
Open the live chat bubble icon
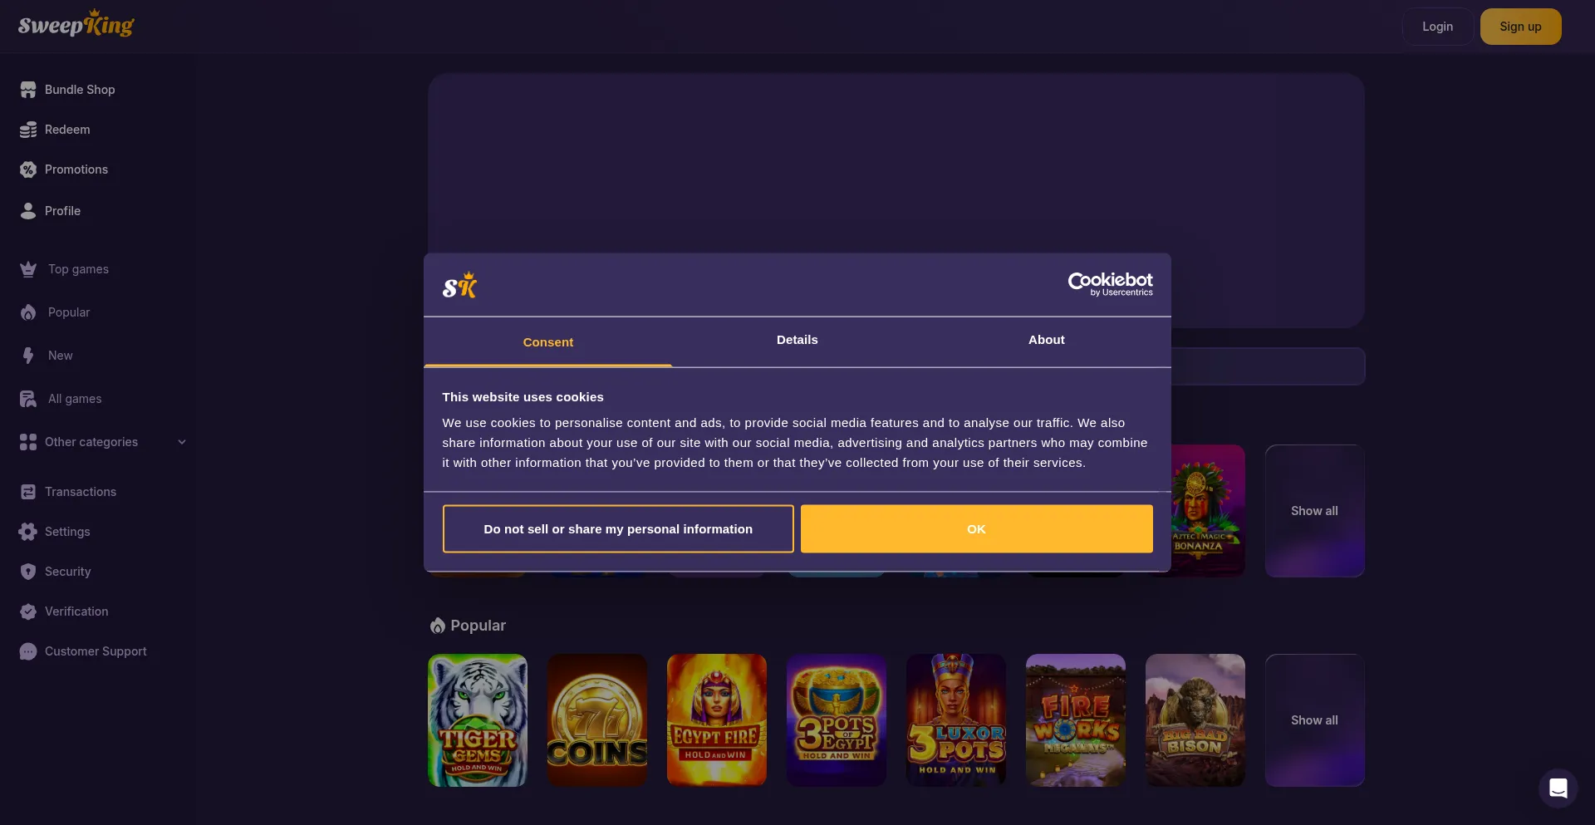coord(1558,788)
